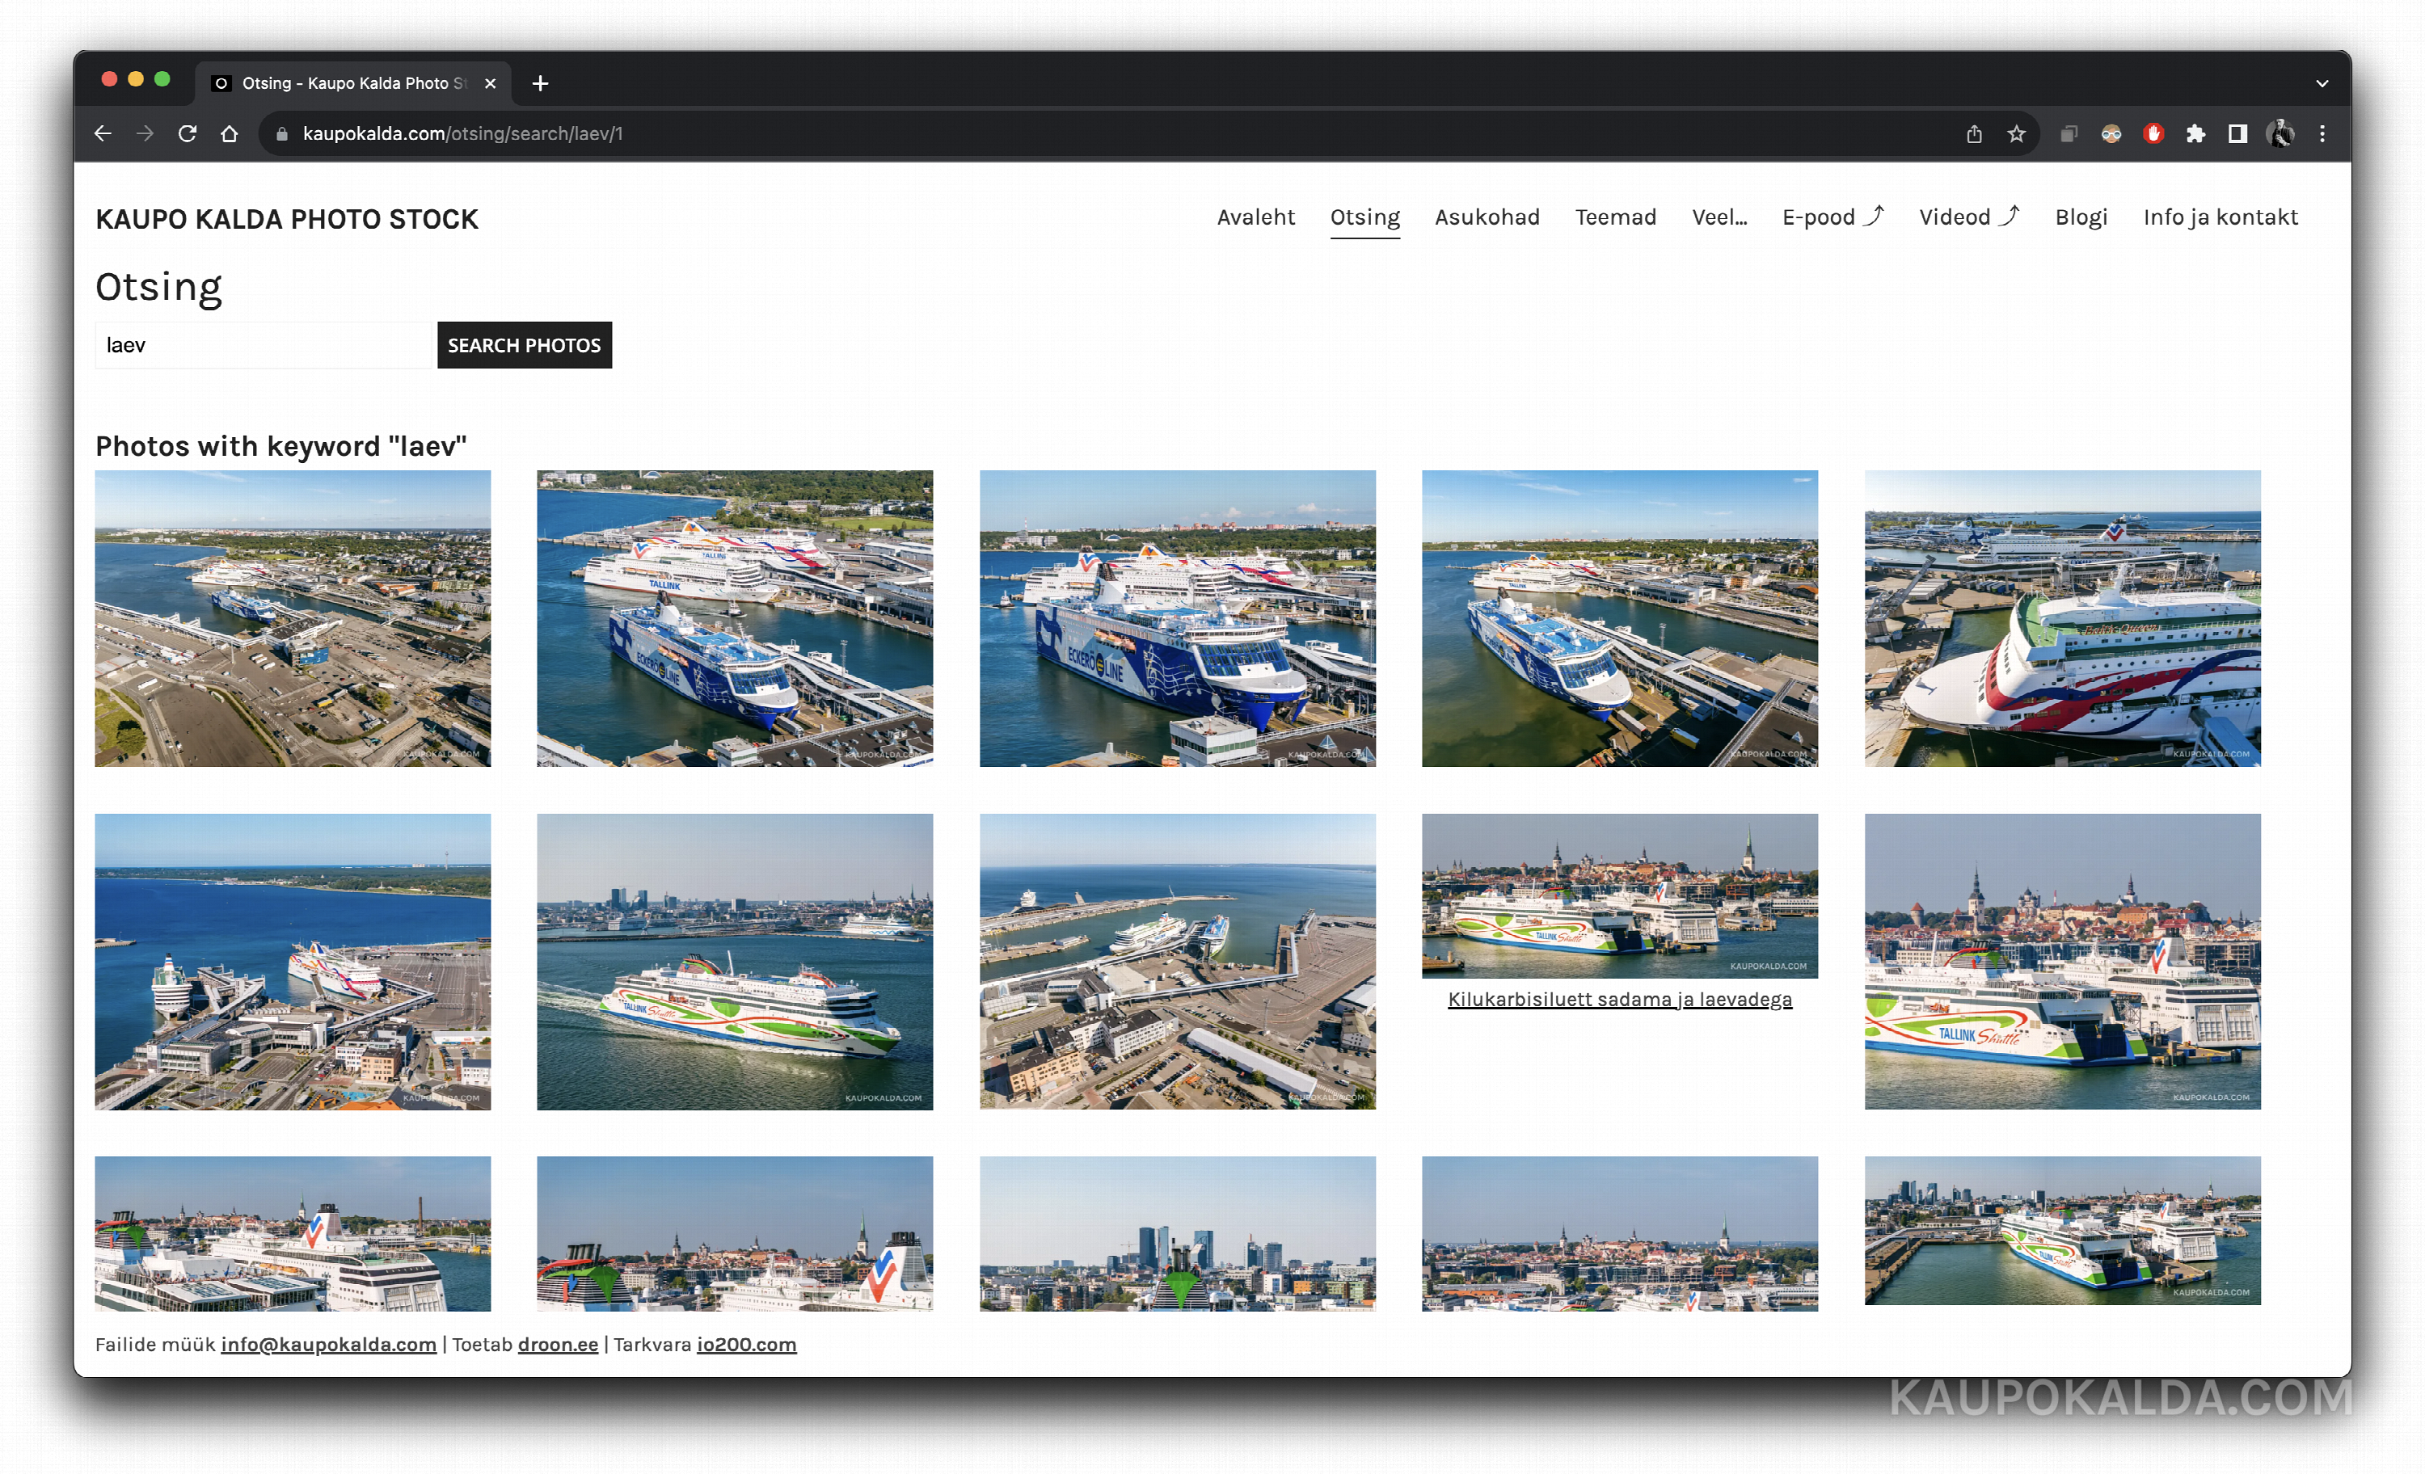The width and height of the screenshot is (2425, 1474).
Task: Open new tab with plus button
Action: 540,83
